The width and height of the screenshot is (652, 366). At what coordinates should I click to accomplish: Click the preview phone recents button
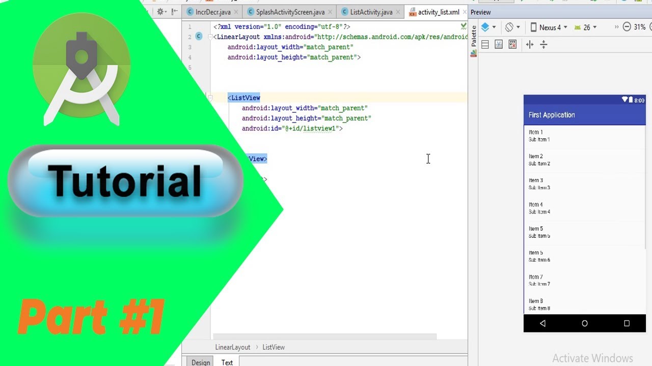pyautogui.click(x=627, y=323)
